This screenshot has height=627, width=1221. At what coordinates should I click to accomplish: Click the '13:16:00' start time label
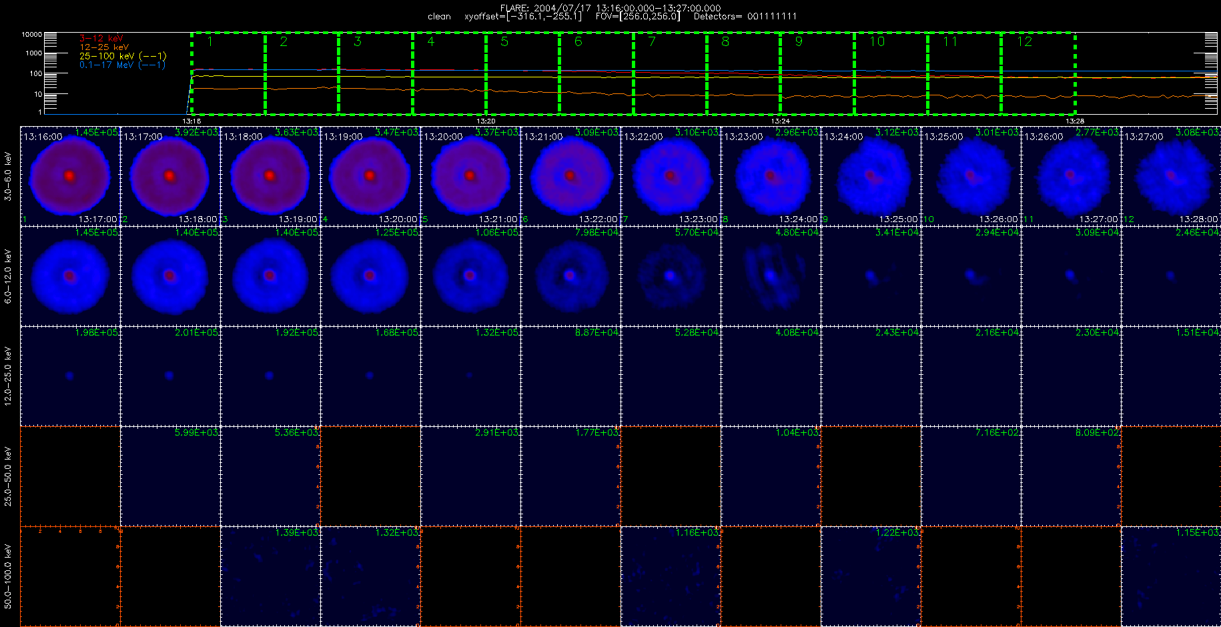coord(43,137)
